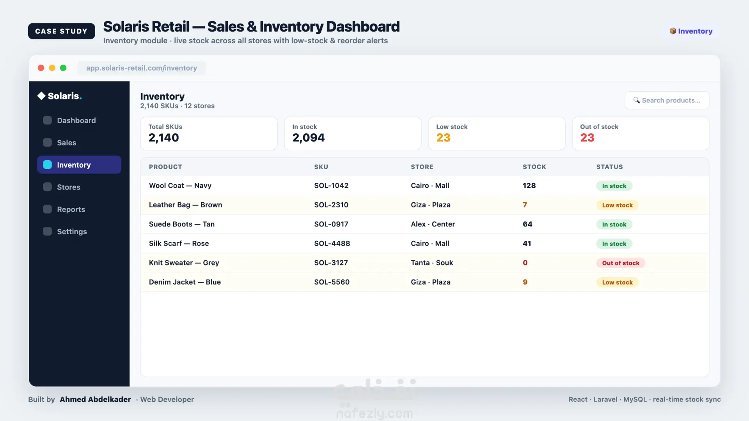Viewport: 749px width, 421px height.
Task: Click the Settings sidebar icon
Action: 47,232
